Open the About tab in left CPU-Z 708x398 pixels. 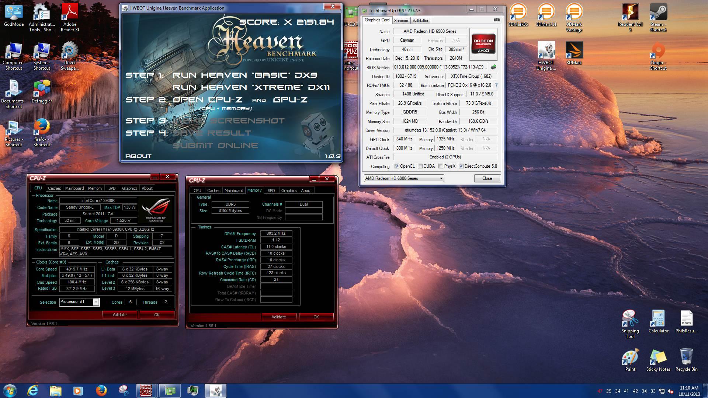147,188
